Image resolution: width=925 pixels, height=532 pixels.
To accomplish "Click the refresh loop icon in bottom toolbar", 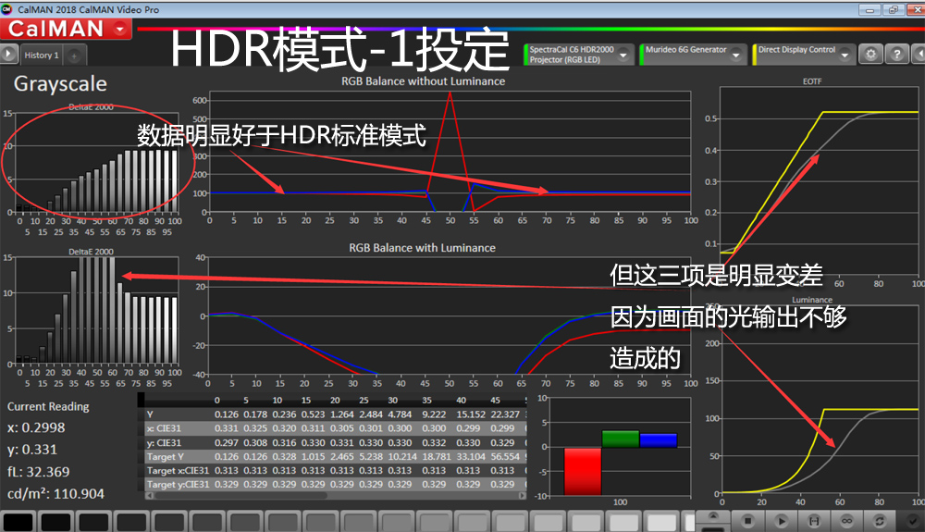I will (880, 521).
